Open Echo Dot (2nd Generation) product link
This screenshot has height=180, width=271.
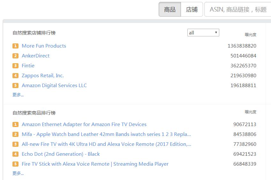[x=61, y=154]
